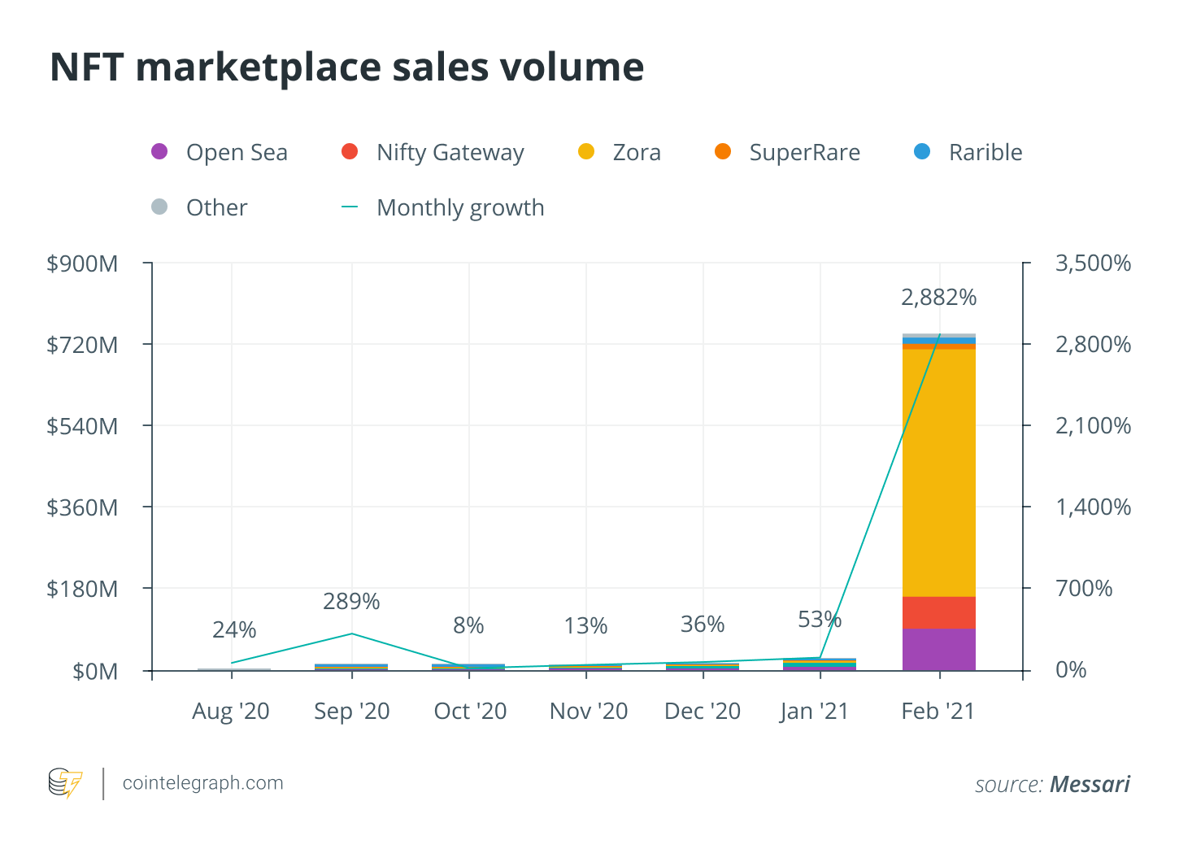Select the Feb '21 month label
This screenshot has width=1179, height=849.
coord(938,712)
